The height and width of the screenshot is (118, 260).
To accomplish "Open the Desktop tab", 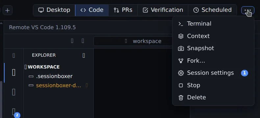I will click(54, 10).
